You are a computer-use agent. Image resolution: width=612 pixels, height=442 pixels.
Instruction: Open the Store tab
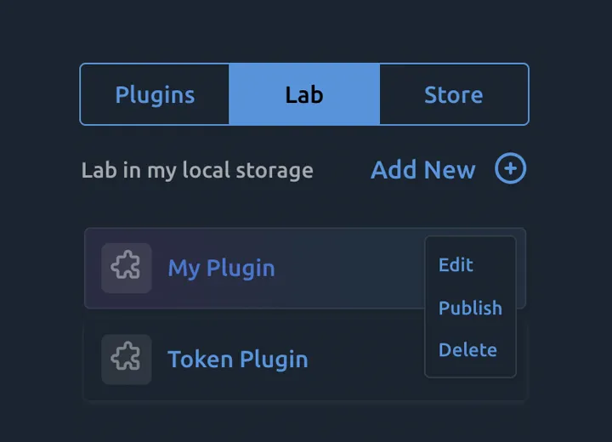453,94
